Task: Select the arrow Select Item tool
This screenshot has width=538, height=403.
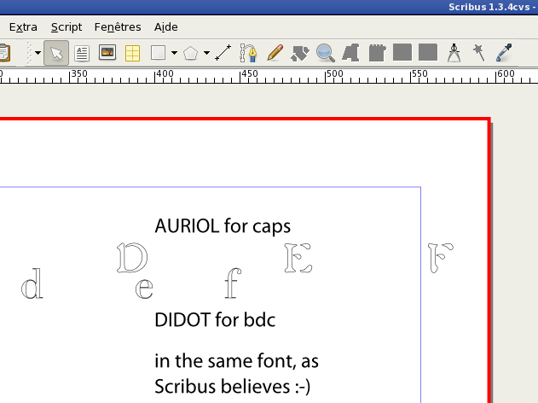Action: click(x=56, y=53)
